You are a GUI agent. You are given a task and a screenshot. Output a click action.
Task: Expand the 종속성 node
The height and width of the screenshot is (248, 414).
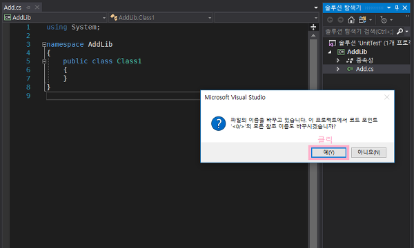click(337, 61)
